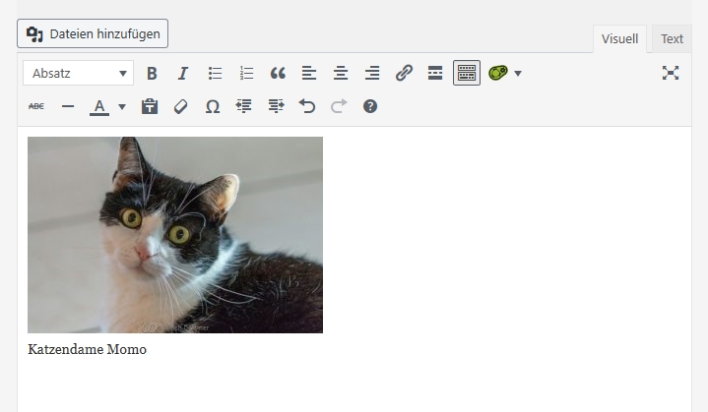Insert the Read More tag
Screen dimensions: 708x412
click(435, 73)
